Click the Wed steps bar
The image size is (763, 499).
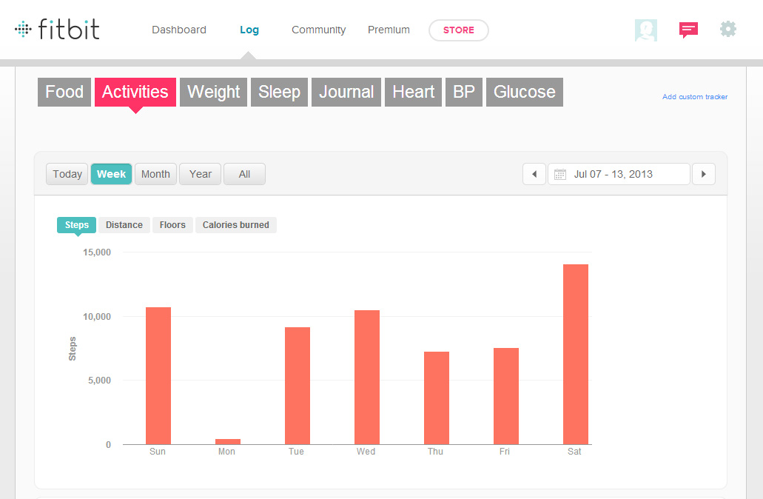coord(367,378)
